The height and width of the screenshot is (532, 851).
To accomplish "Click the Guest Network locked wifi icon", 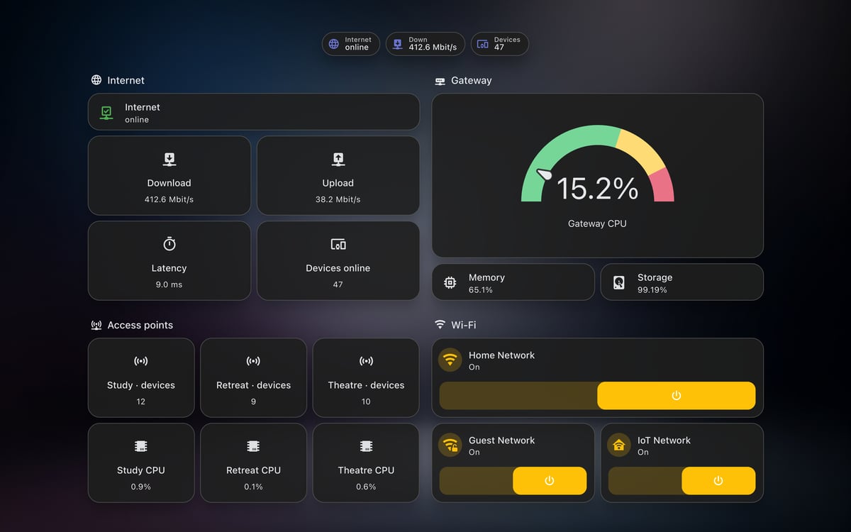I will pyautogui.click(x=450, y=445).
